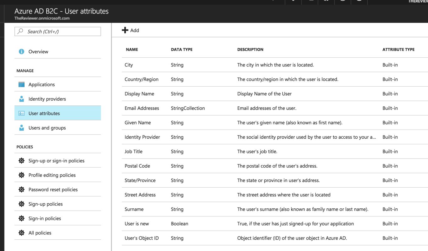Screen dimensions: 428x251
Task: Click Built-in in the City row
Action: 390,65
